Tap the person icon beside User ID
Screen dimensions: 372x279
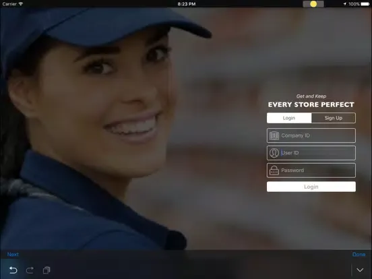click(274, 153)
